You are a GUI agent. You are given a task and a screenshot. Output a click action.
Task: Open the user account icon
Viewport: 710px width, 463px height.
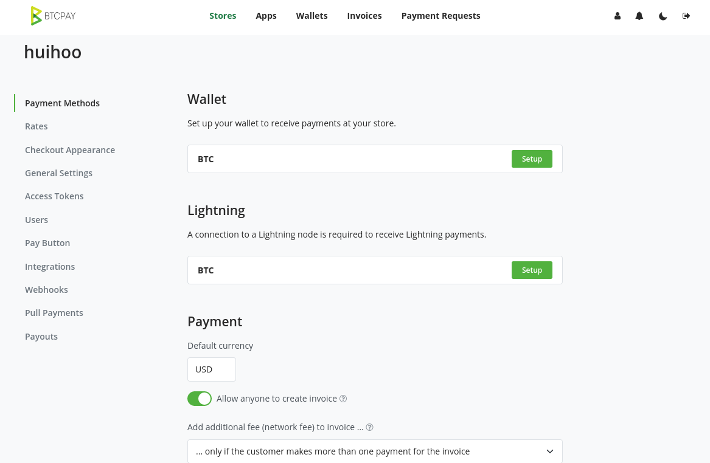[x=618, y=16]
